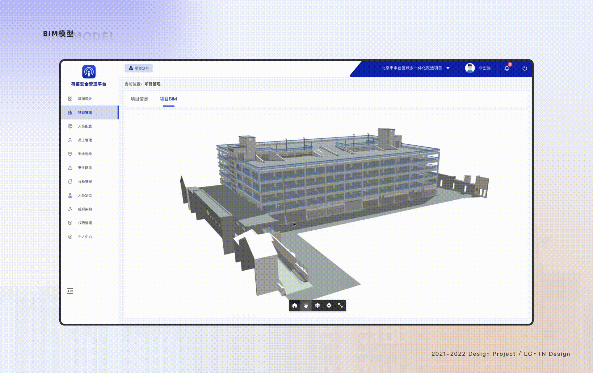Click the power logout icon
This screenshot has width=593, height=373.
coord(525,68)
